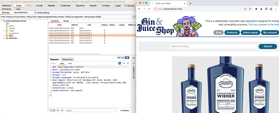Open Scope settings gear in Burp

[x=35, y=13]
